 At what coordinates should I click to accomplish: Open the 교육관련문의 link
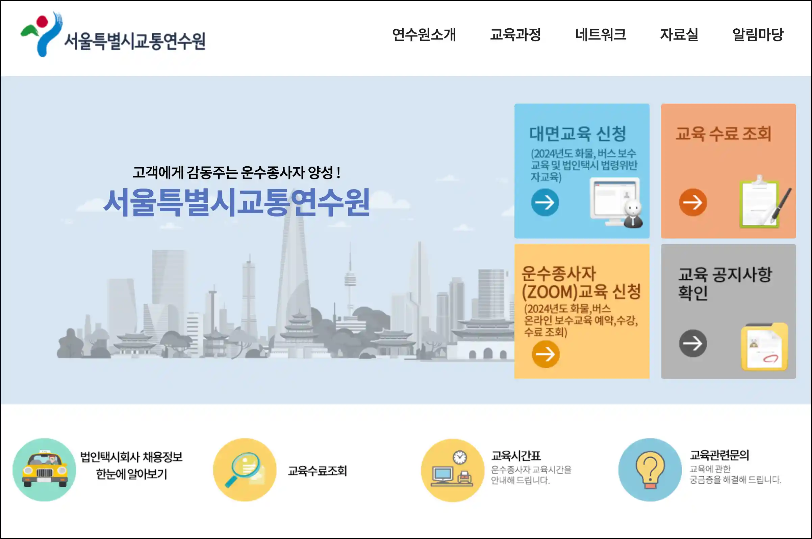(719, 455)
